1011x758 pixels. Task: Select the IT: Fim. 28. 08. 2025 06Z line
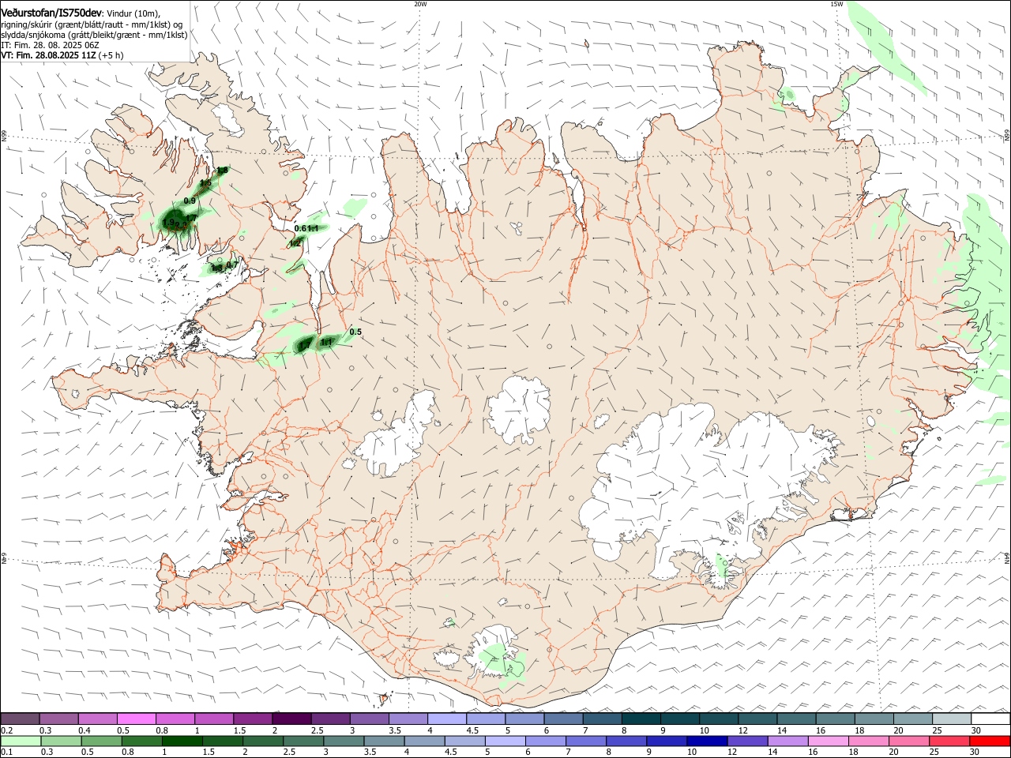(50, 45)
